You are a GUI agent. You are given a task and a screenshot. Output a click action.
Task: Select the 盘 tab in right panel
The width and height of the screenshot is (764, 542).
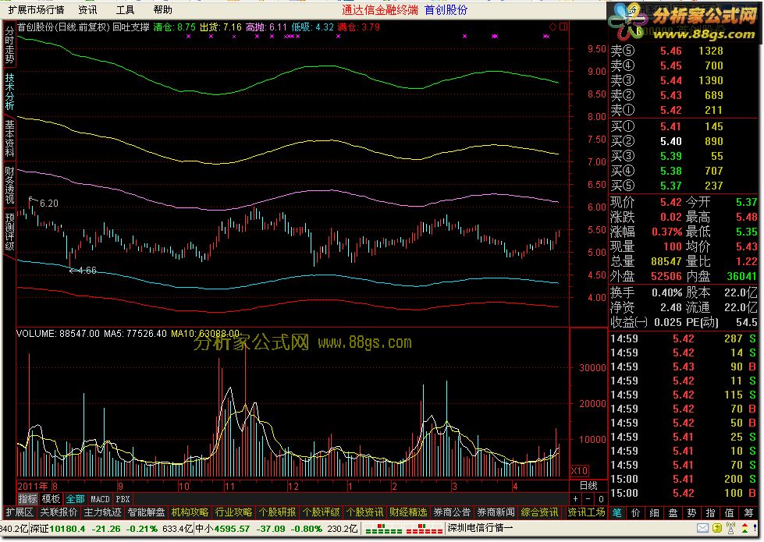(673, 513)
